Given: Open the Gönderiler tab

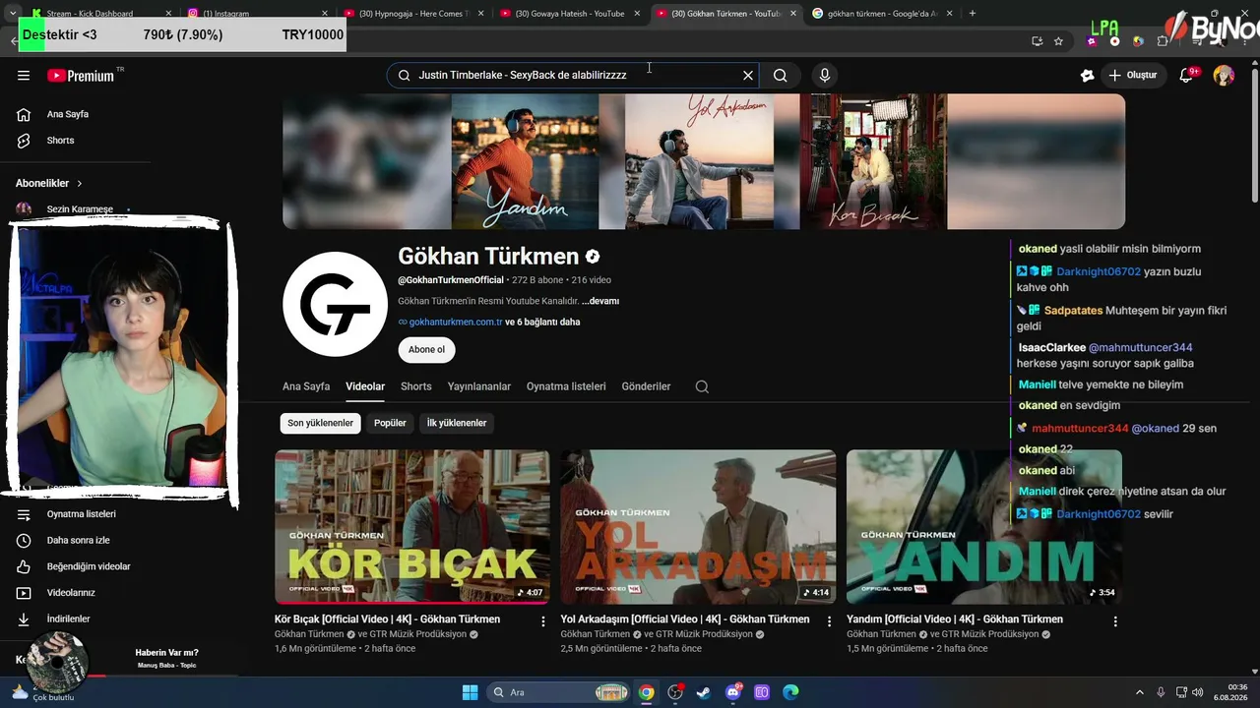Looking at the screenshot, I should click(x=646, y=386).
